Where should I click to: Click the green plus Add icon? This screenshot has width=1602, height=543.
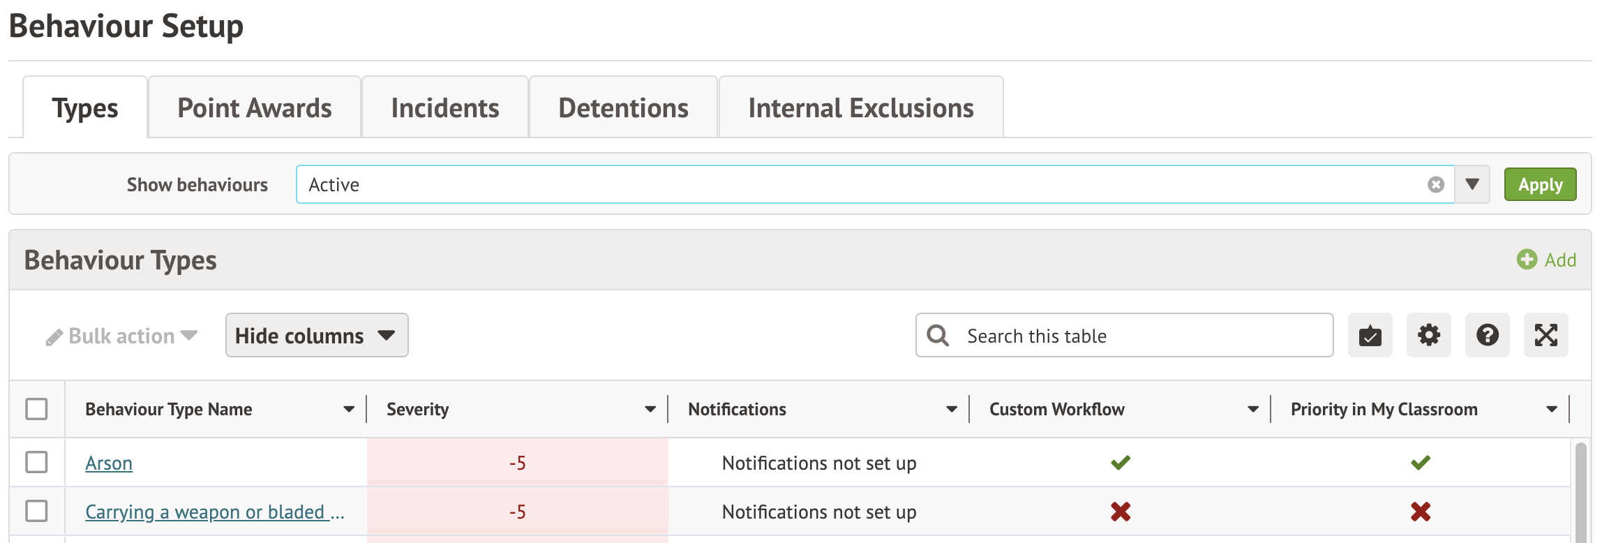pyautogui.click(x=1527, y=260)
